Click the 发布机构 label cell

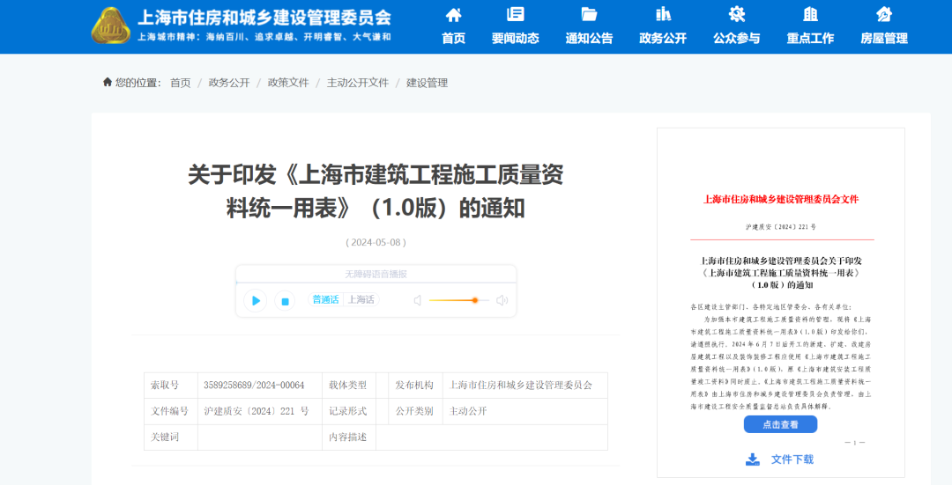[414, 385]
